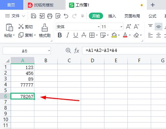
Task: Click the fx insert function icon
Action: [77, 51]
